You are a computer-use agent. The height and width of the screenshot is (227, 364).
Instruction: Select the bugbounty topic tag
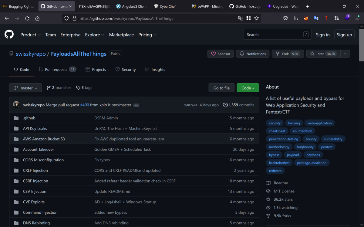point(305,147)
